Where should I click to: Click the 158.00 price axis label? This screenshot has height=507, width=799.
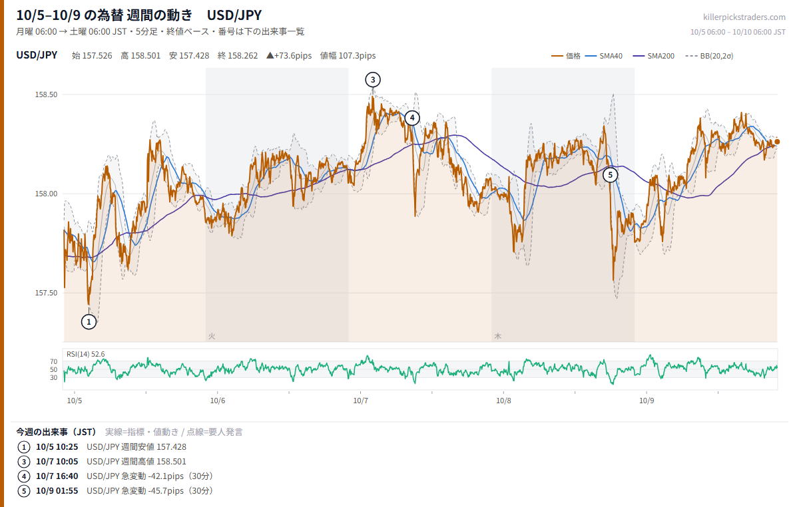(x=46, y=194)
